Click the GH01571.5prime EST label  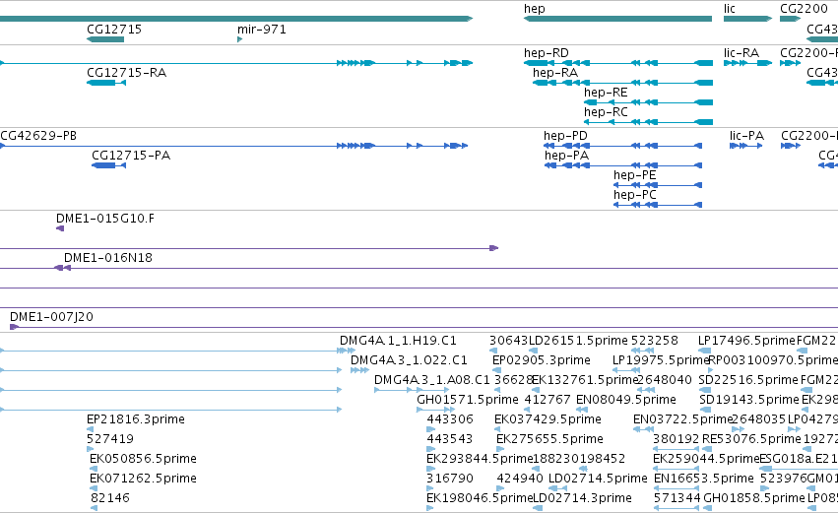point(468,400)
